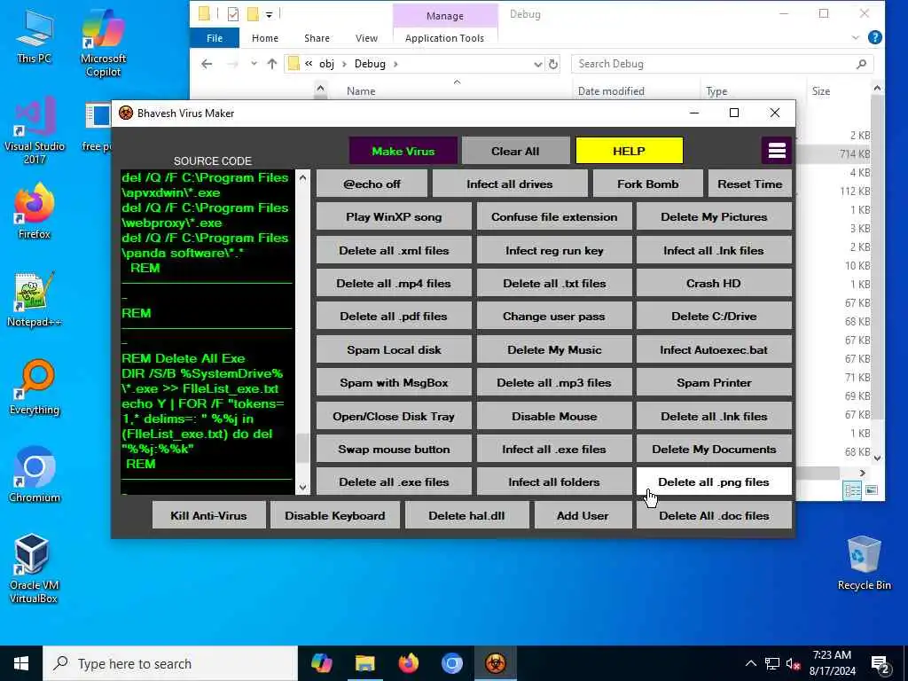908x681 pixels.
Task: Go back in File Explorer
Action: (207, 64)
